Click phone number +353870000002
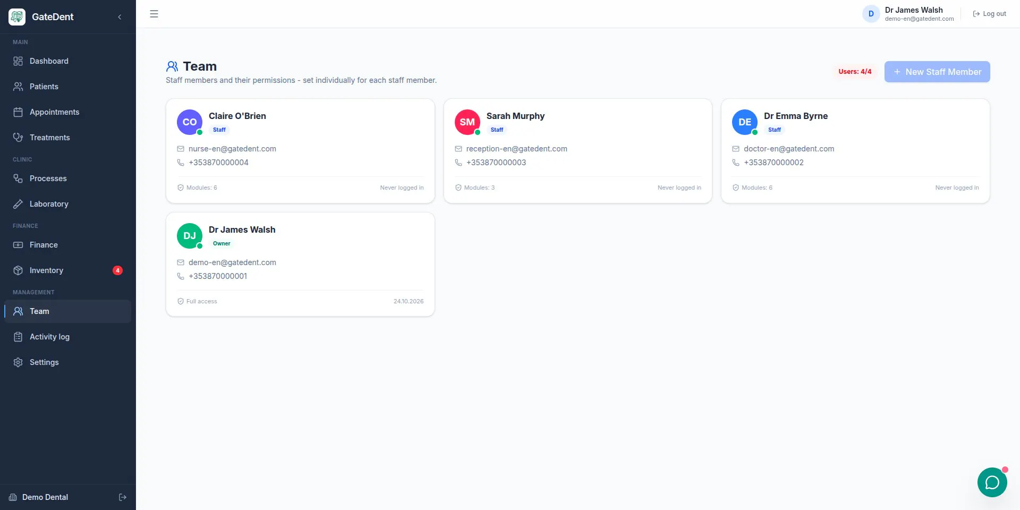 pyautogui.click(x=773, y=163)
